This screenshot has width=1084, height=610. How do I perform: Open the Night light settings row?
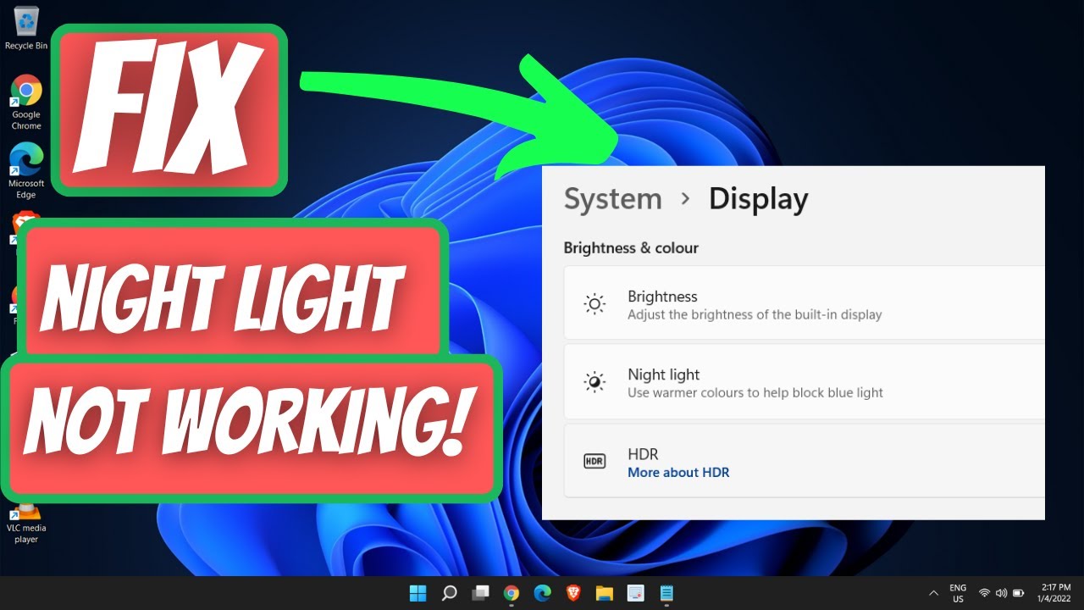click(805, 382)
